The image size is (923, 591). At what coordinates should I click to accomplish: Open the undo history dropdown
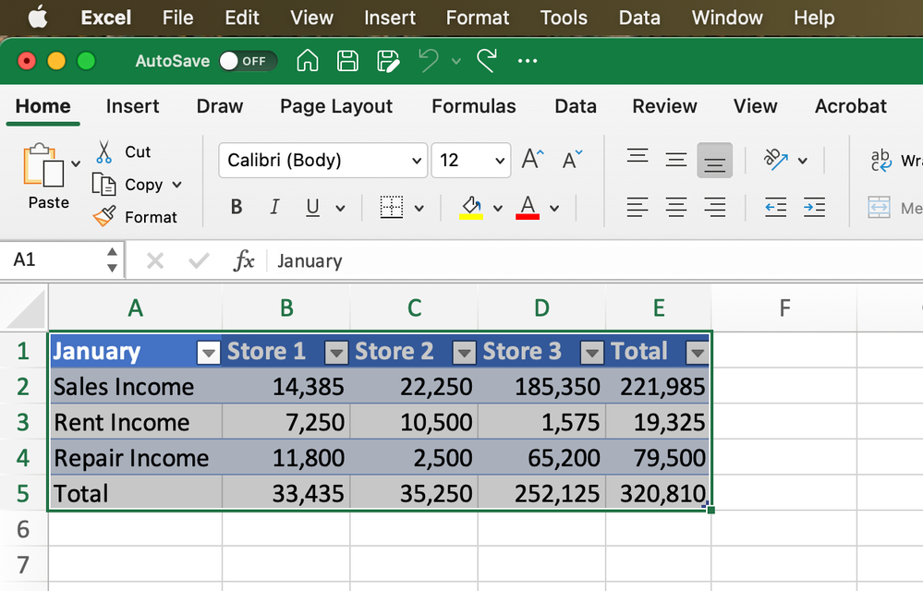point(455,61)
